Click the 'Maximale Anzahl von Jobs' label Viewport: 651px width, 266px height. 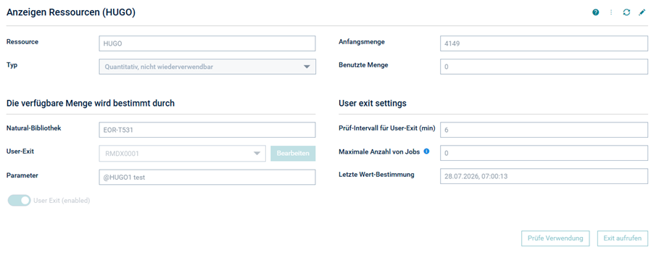tap(379, 151)
